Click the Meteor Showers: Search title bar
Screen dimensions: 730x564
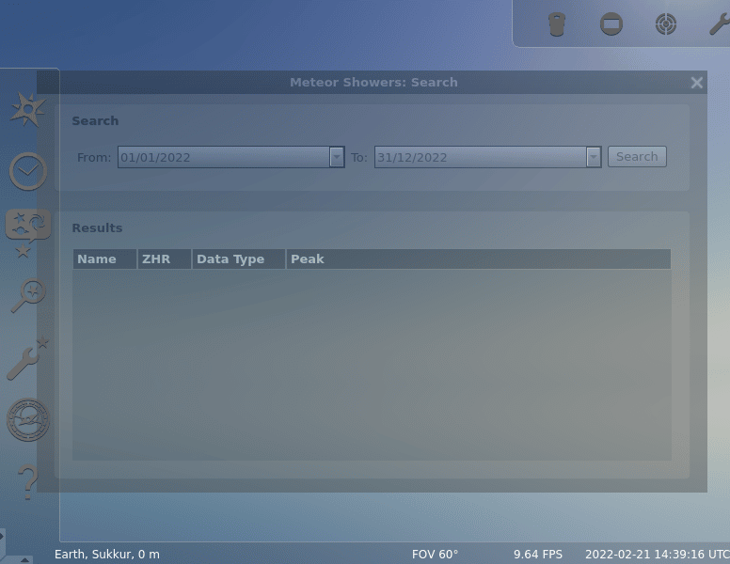(373, 83)
